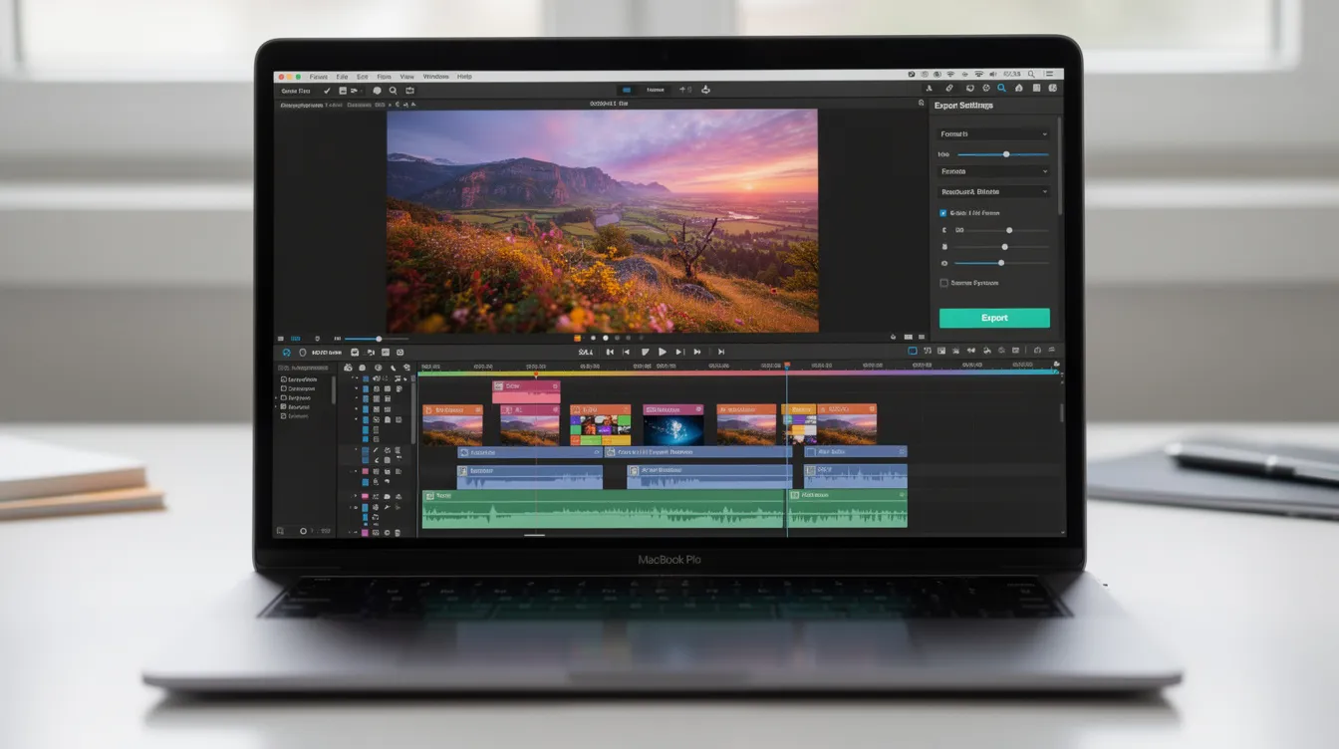The height and width of the screenshot is (749, 1339).
Task: Click the Export Settings panel's vertical scrollbar
Action: pos(1059,164)
